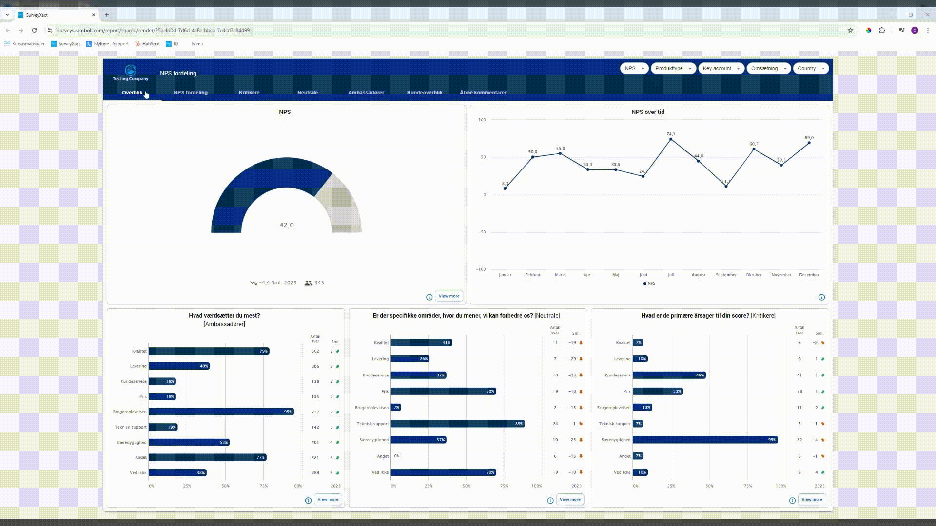Click info icon in NPS gauge panel

(x=429, y=297)
